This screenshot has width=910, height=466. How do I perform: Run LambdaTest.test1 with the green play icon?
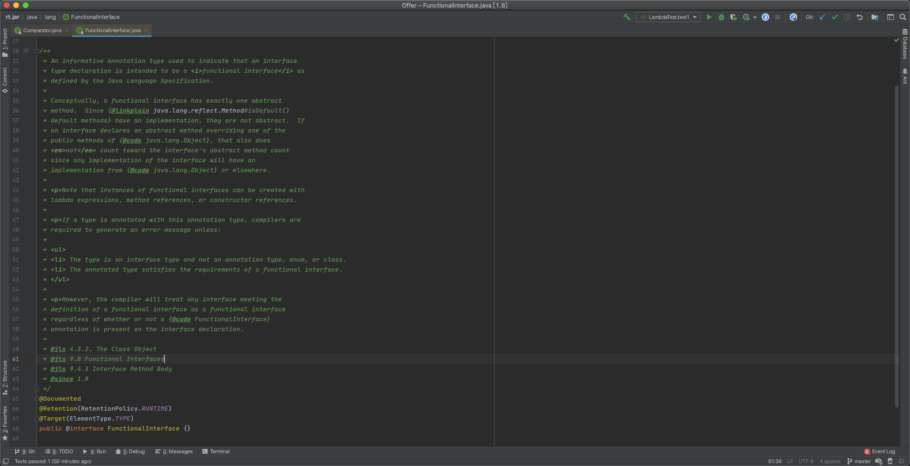(709, 17)
